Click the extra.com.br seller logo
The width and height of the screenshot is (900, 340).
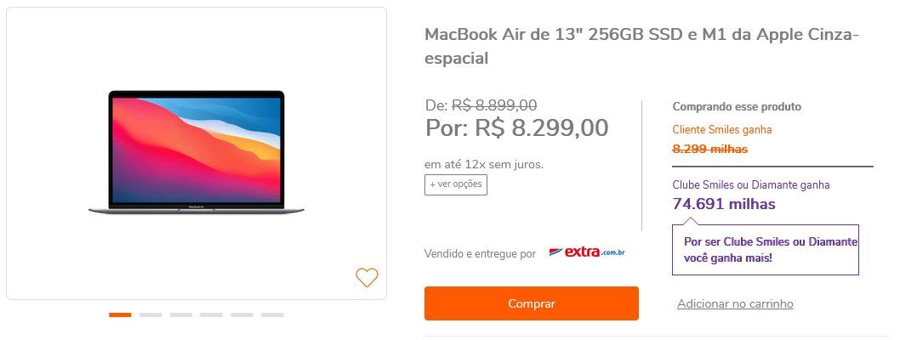coord(587,252)
